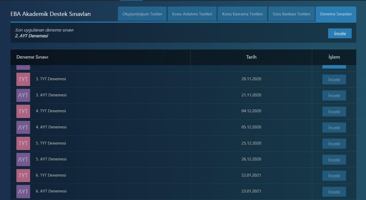Select the Deneme Sınavları tab
This screenshot has height=200, width=366.
point(336,14)
